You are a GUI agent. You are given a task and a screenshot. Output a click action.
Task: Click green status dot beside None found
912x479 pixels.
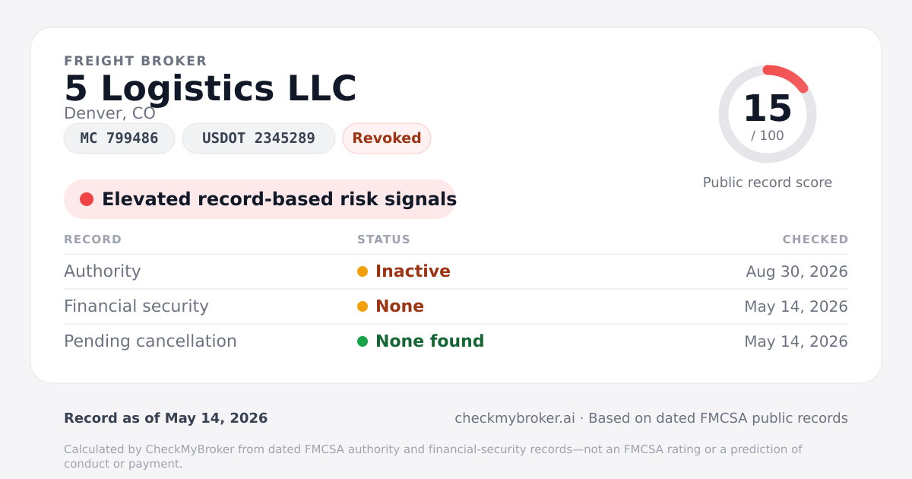point(363,341)
